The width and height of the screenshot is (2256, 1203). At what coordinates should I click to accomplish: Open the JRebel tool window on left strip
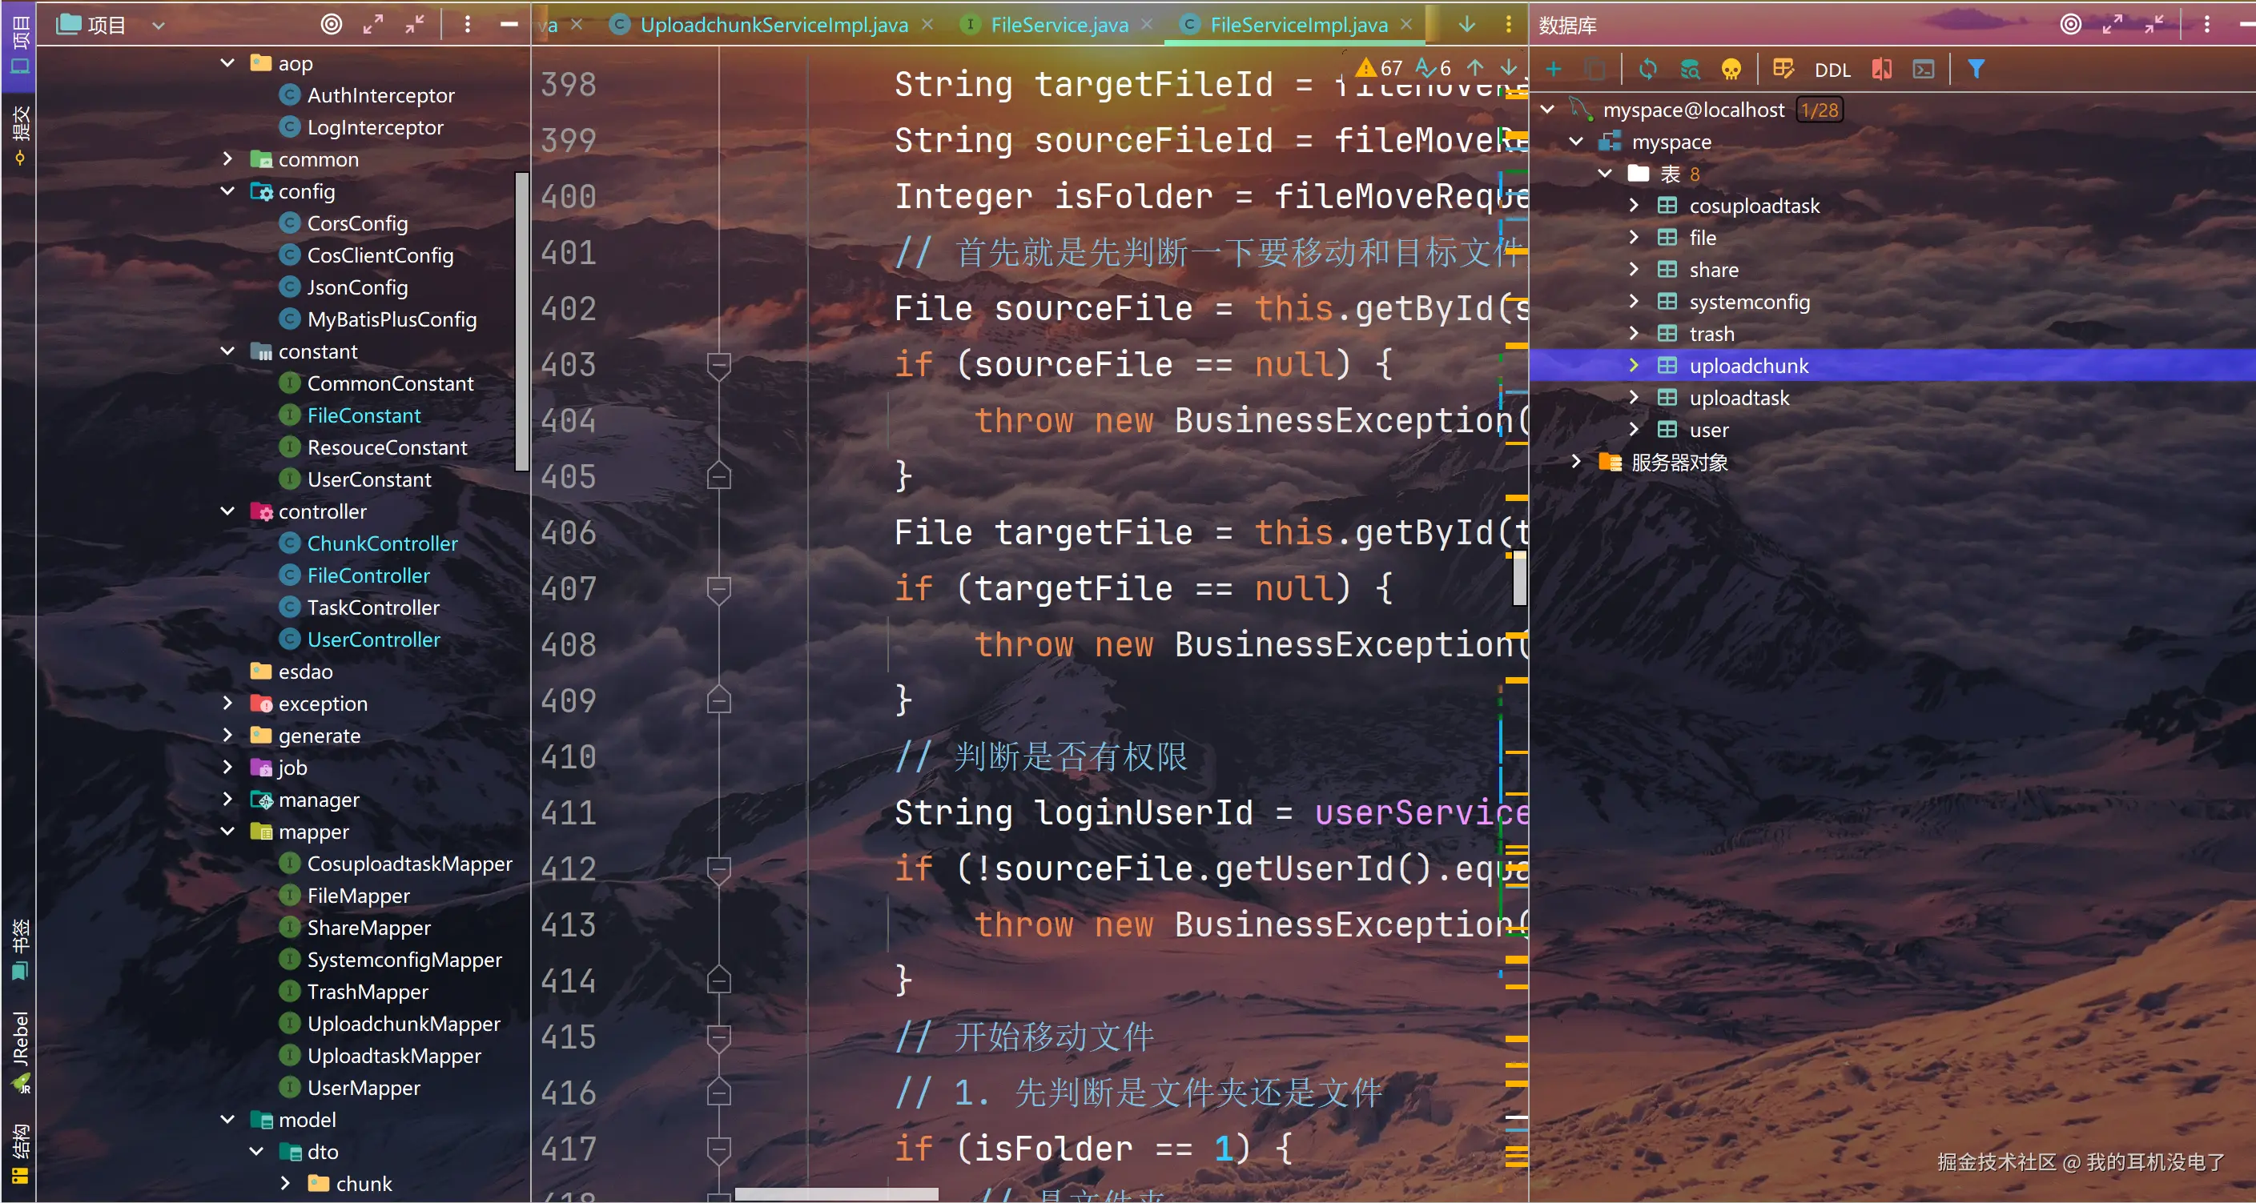coord(19,1050)
